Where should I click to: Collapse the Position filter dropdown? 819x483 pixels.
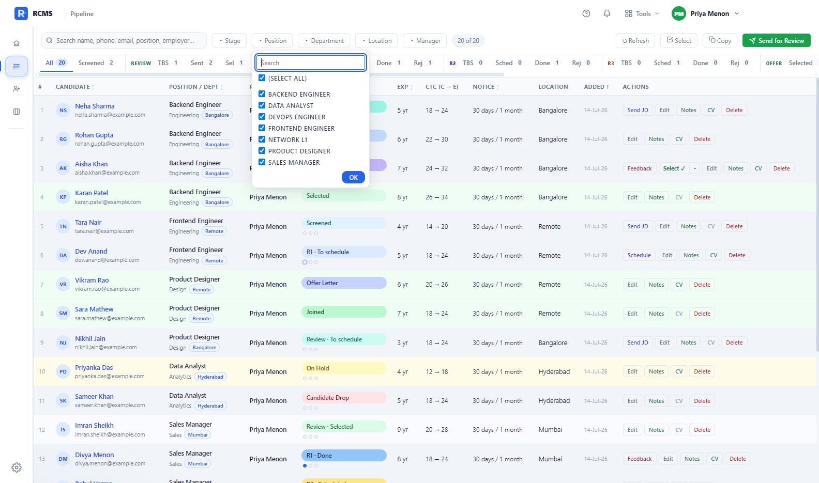tap(272, 41)
